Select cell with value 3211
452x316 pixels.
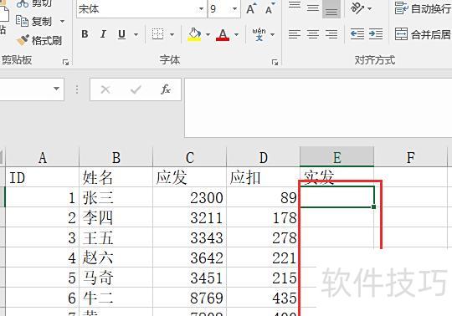coord(190,217)
